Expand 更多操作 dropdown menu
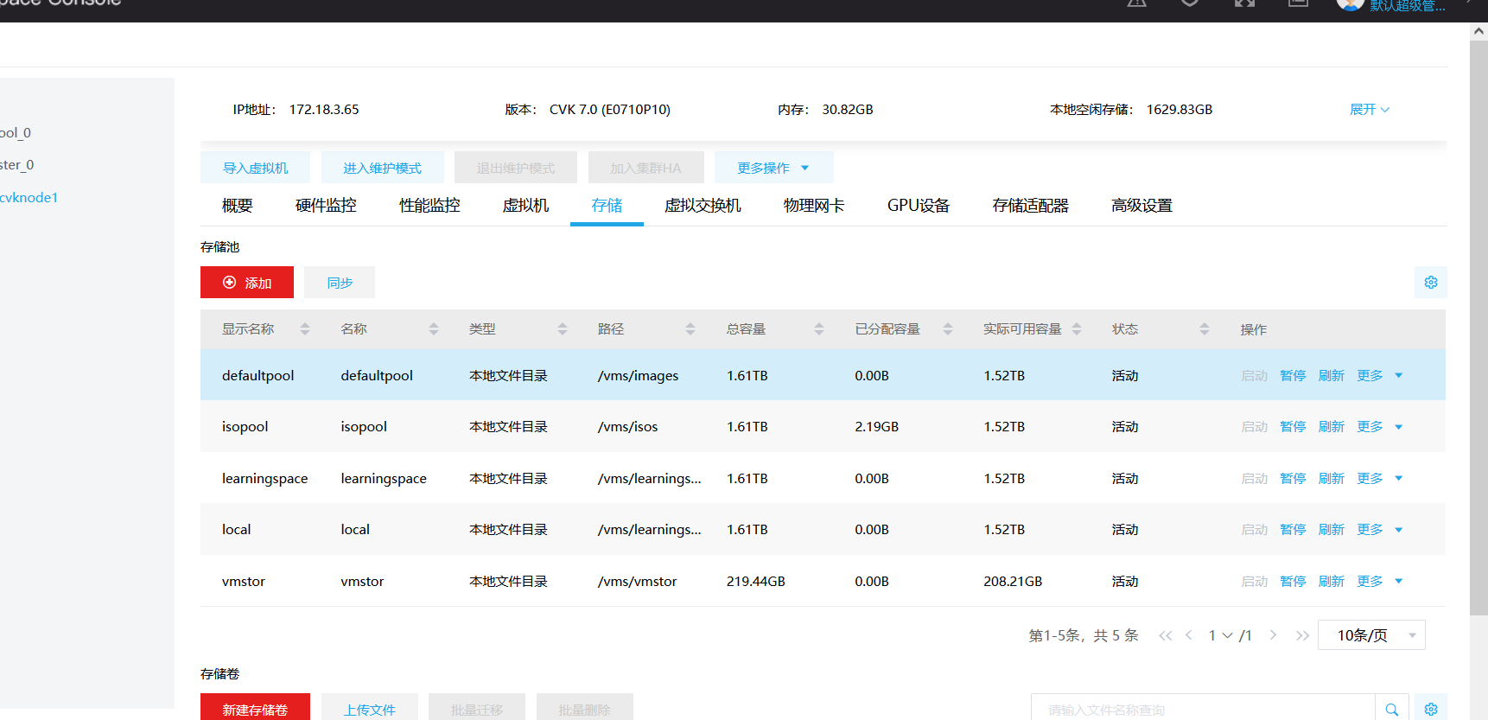 click(x=773, y=168)
